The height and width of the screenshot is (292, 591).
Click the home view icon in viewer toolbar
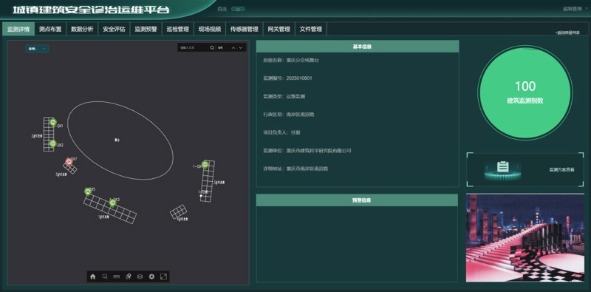93,276
